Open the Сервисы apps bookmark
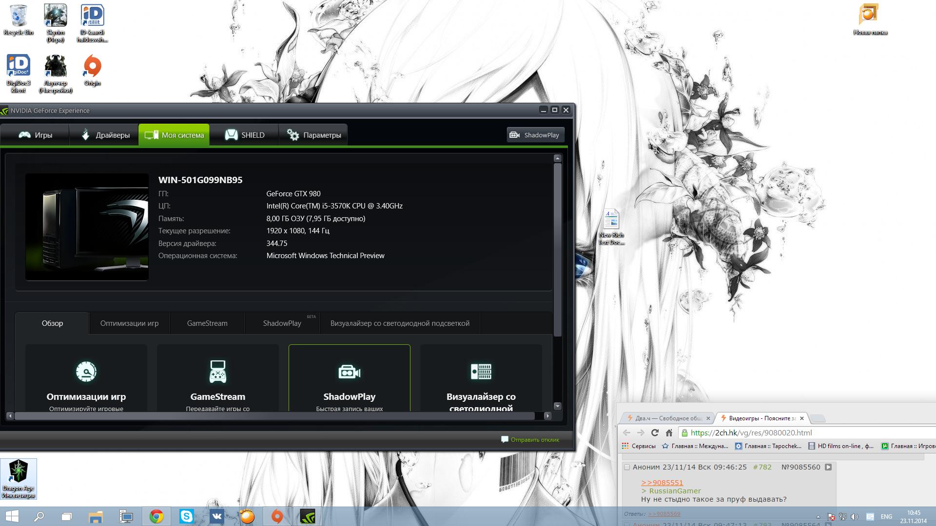Screen dimensions: 936x526 coord(639,446)
